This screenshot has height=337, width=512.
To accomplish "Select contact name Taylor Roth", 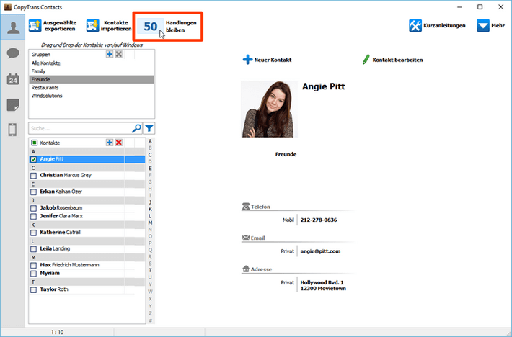I will pyautogui.click(x=54, y=289).
